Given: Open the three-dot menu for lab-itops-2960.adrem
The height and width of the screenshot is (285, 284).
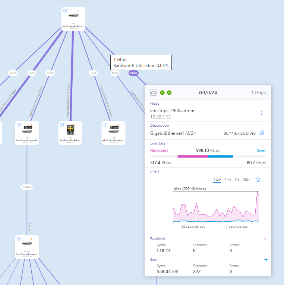Looking at the screenshot, I should [x=262, y=113].
